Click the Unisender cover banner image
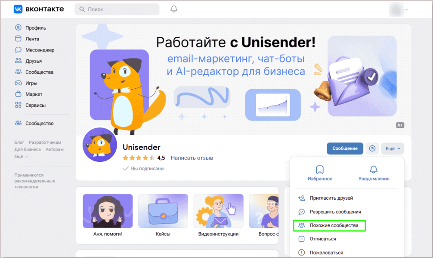Image resolution: width=433 pixels, height=258 pixels. [243, 79]
